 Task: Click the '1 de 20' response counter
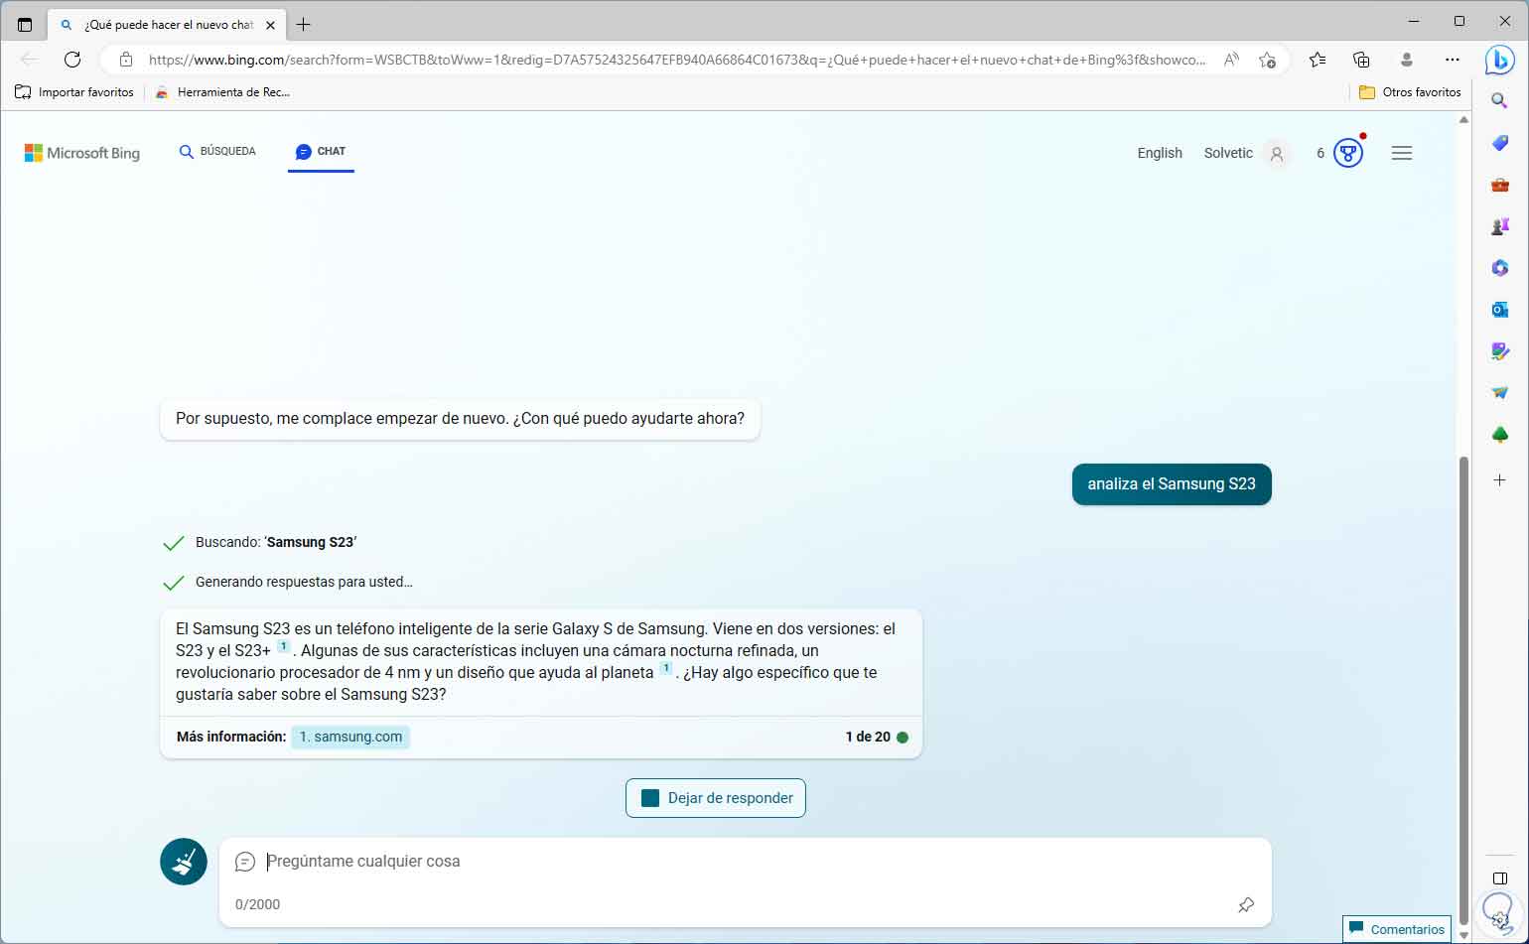[868, 737]
